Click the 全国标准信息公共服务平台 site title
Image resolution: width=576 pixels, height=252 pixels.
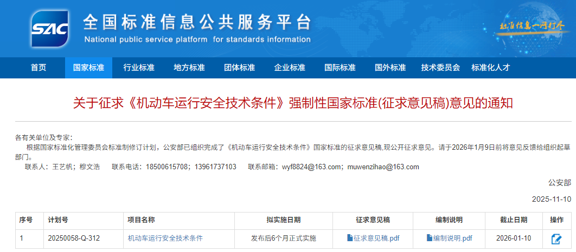pos(197,23)
